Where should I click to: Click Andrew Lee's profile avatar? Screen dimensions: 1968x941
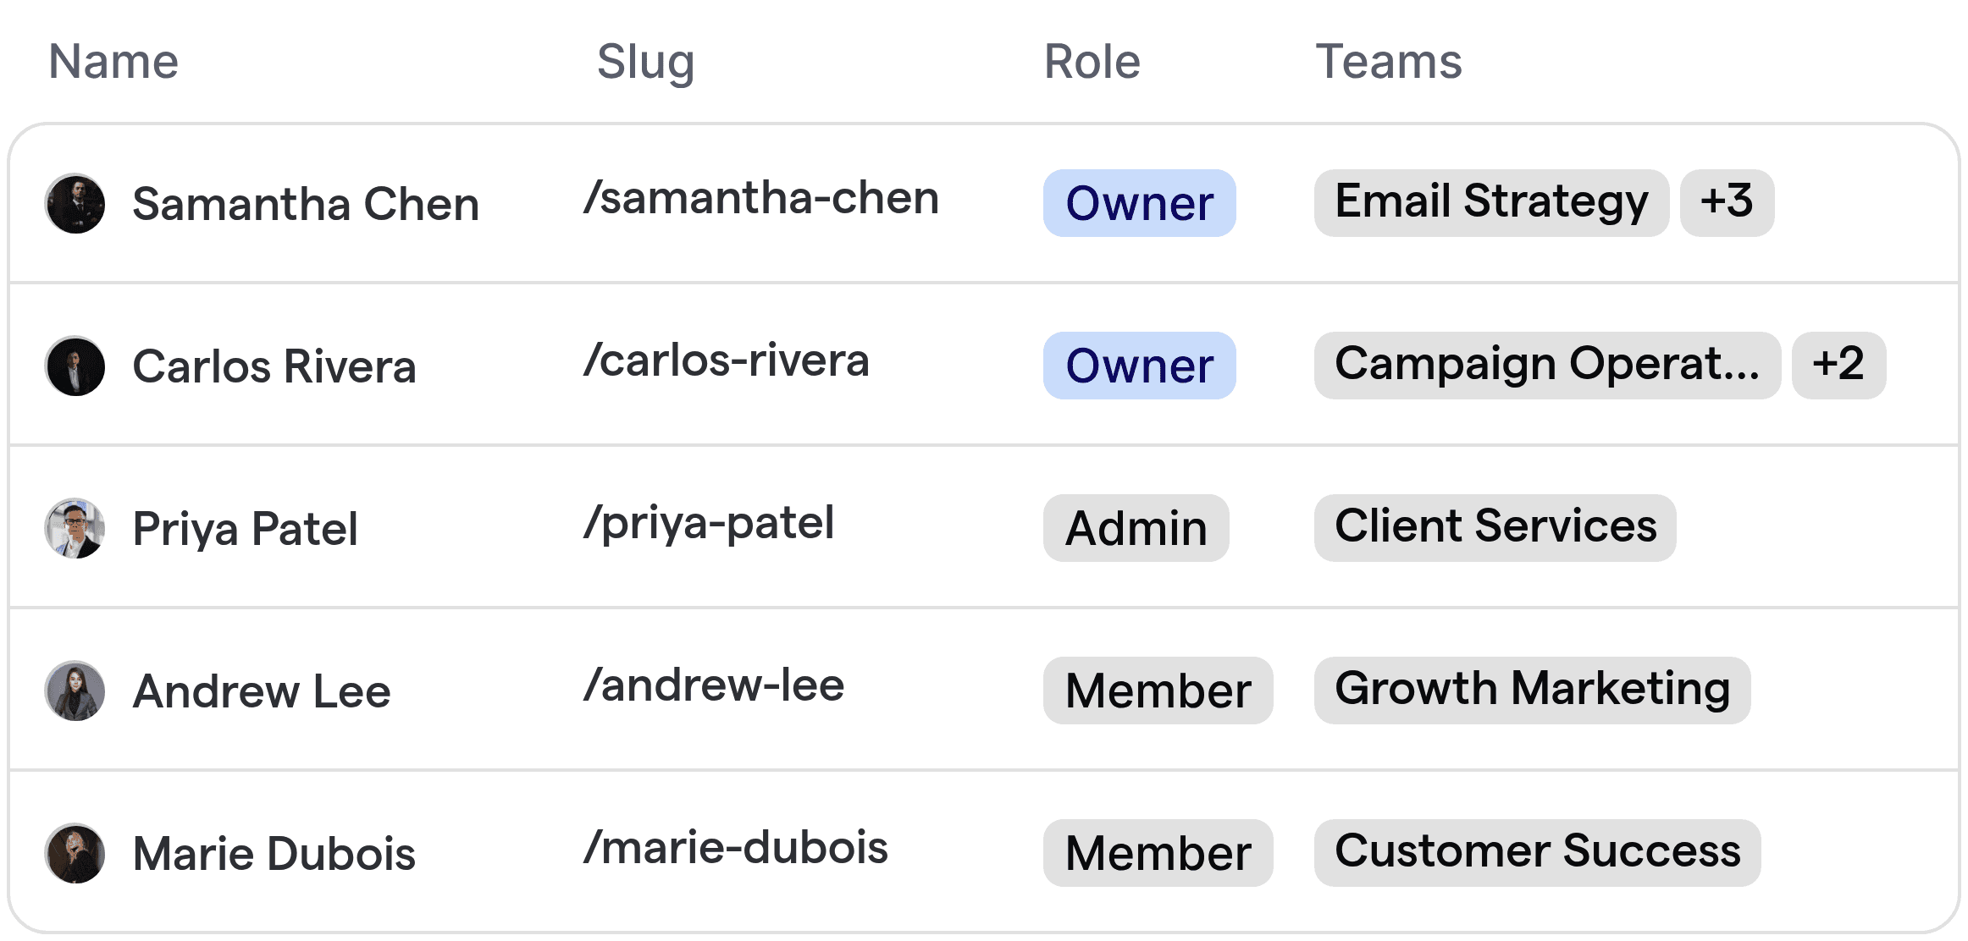click(x=75, y=691)
